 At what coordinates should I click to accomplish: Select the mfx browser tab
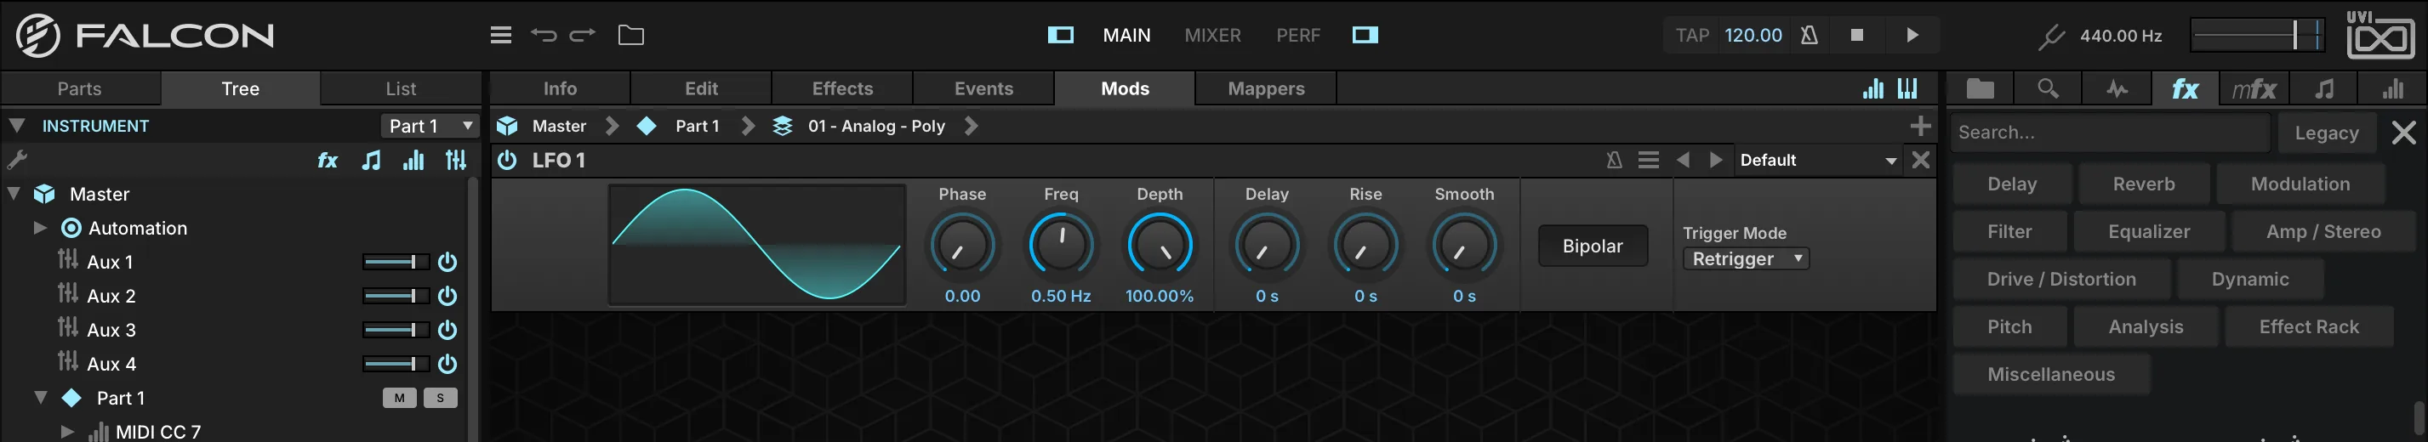(2254, 88)
